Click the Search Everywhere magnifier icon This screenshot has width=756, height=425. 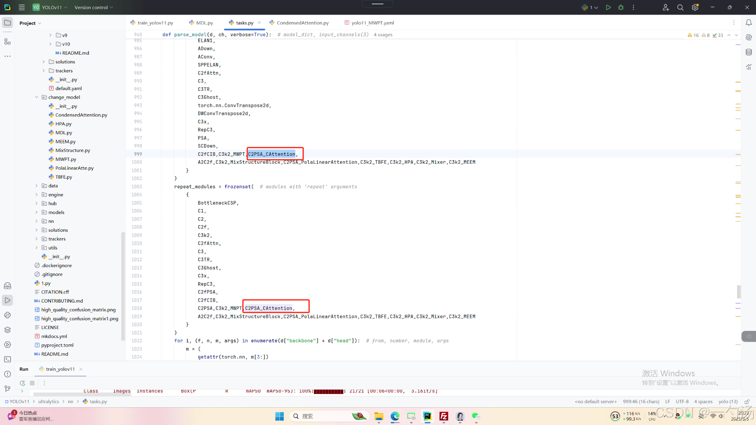[x=680, y=7]
